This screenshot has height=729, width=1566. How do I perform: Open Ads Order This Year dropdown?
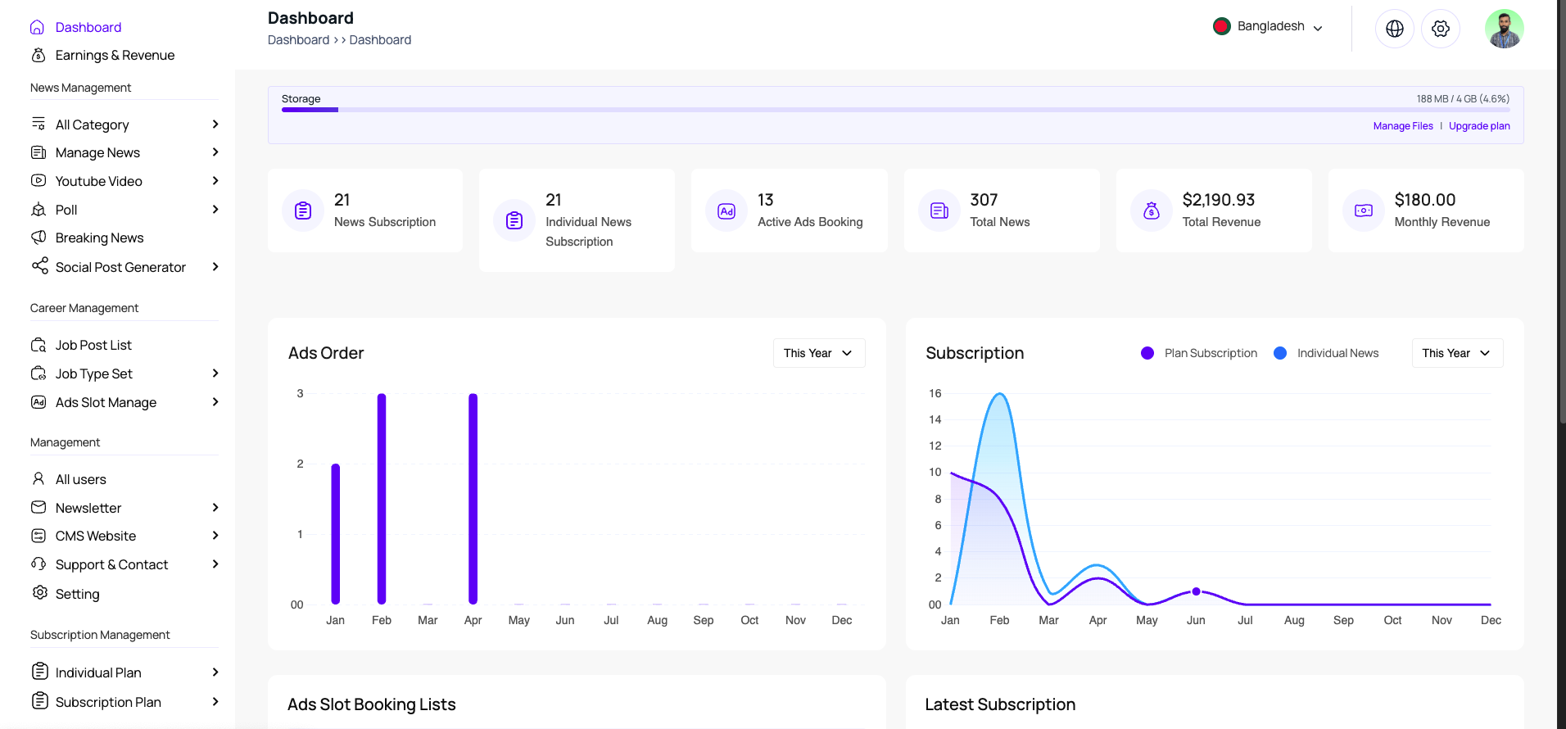[x=819, y=353]
